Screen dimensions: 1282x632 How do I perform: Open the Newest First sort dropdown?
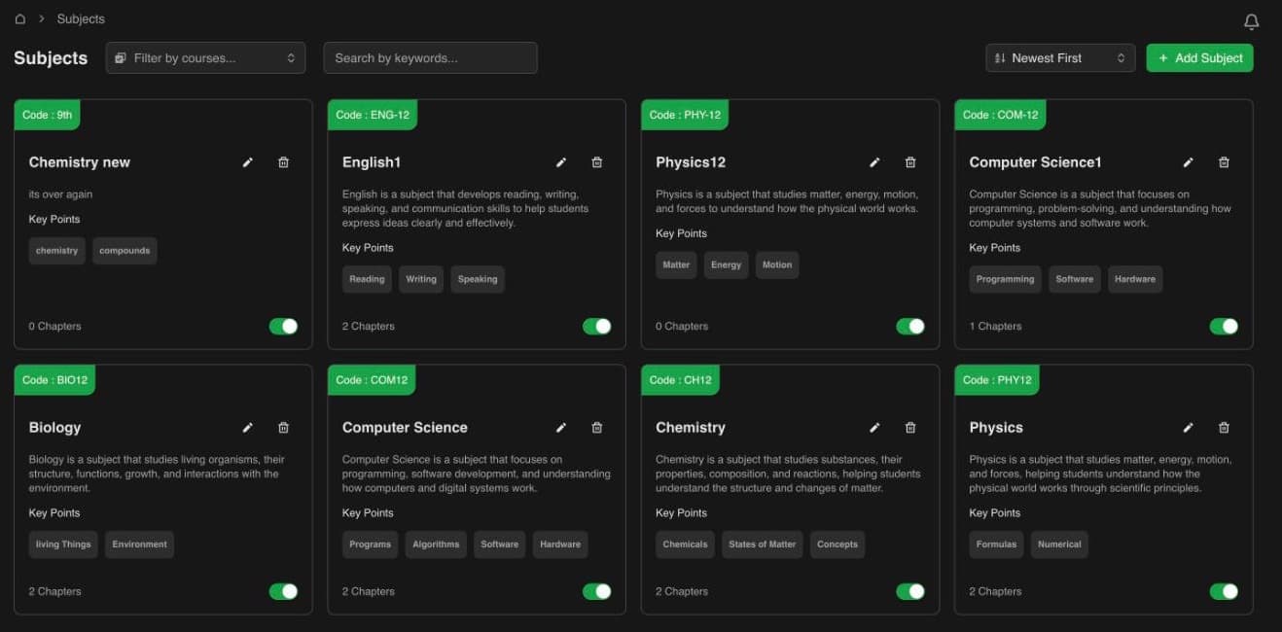pos(1060,57)
